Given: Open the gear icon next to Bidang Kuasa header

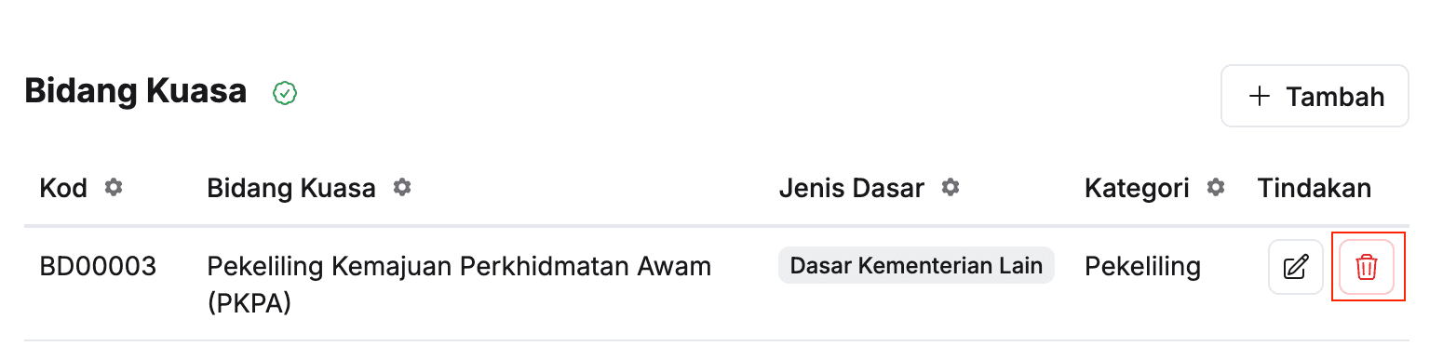Looking at the screenshot, I should (x=402, y=188).
